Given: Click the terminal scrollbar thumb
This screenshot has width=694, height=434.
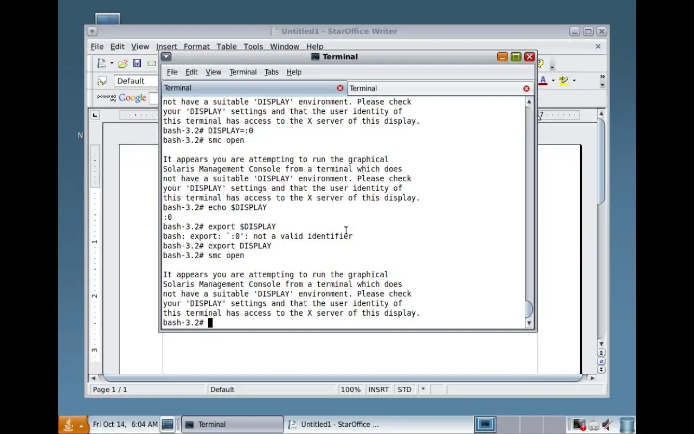Looking at the screenshot, I should (529, 310).
